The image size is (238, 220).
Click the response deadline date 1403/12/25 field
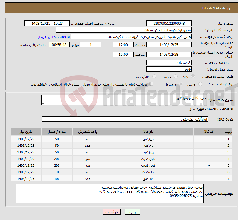pos(169,45)
